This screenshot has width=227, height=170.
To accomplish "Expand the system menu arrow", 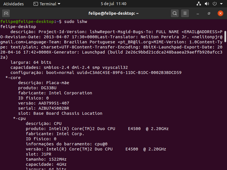I will [x=221, y=4].
